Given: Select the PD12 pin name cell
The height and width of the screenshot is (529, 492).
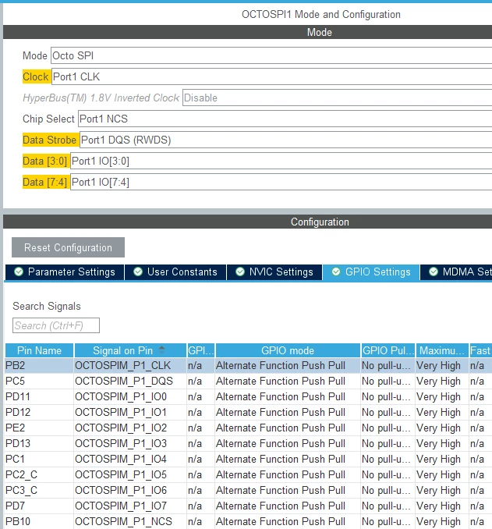Looking at the screenshot, I should pos(39,412).
